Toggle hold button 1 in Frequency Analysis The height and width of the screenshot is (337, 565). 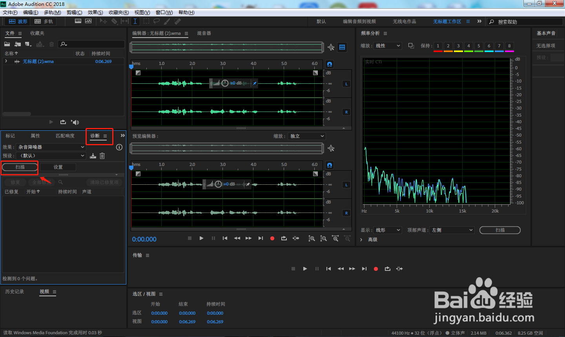[438, 46]
